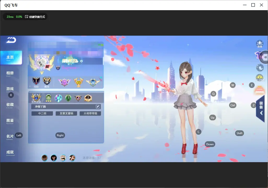Click the Down key overlay
268x188 pixels.
210,144
